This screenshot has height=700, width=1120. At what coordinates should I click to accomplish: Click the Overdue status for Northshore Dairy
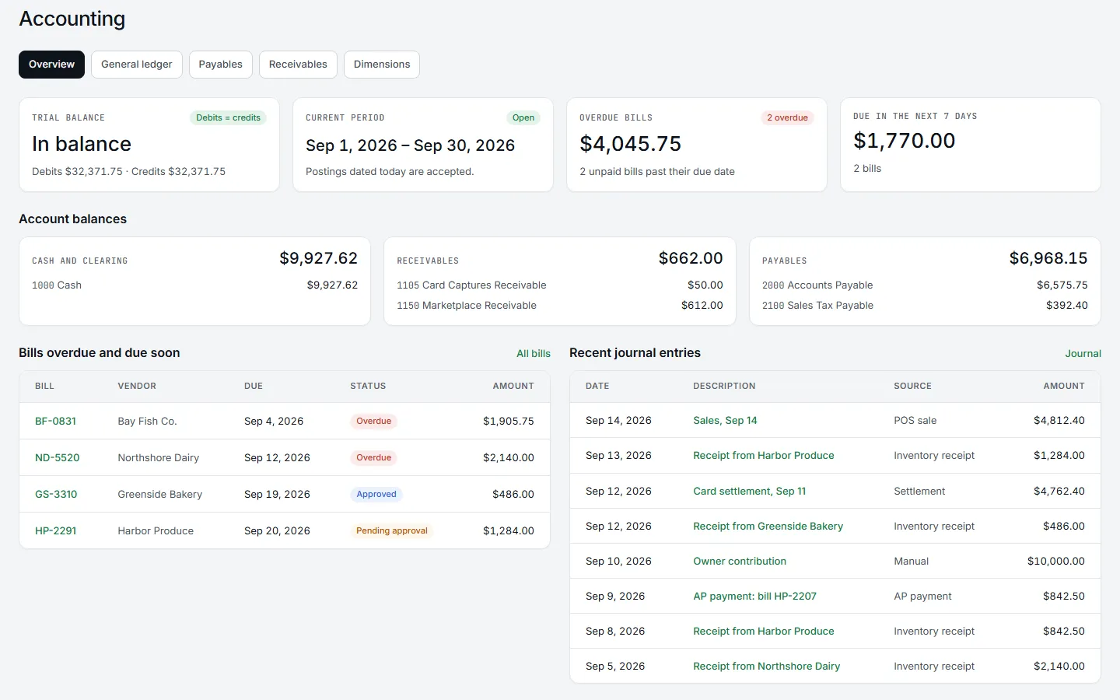click(x=373, y=457)
